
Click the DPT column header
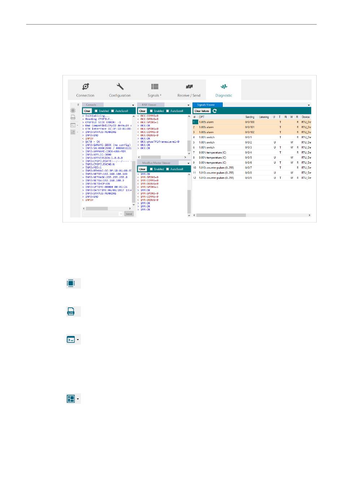click(201, 117)
